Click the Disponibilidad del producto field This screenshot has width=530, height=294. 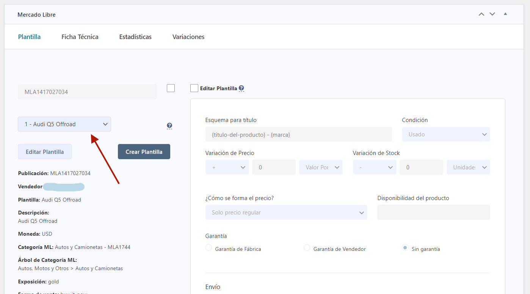tap(433, 213)
